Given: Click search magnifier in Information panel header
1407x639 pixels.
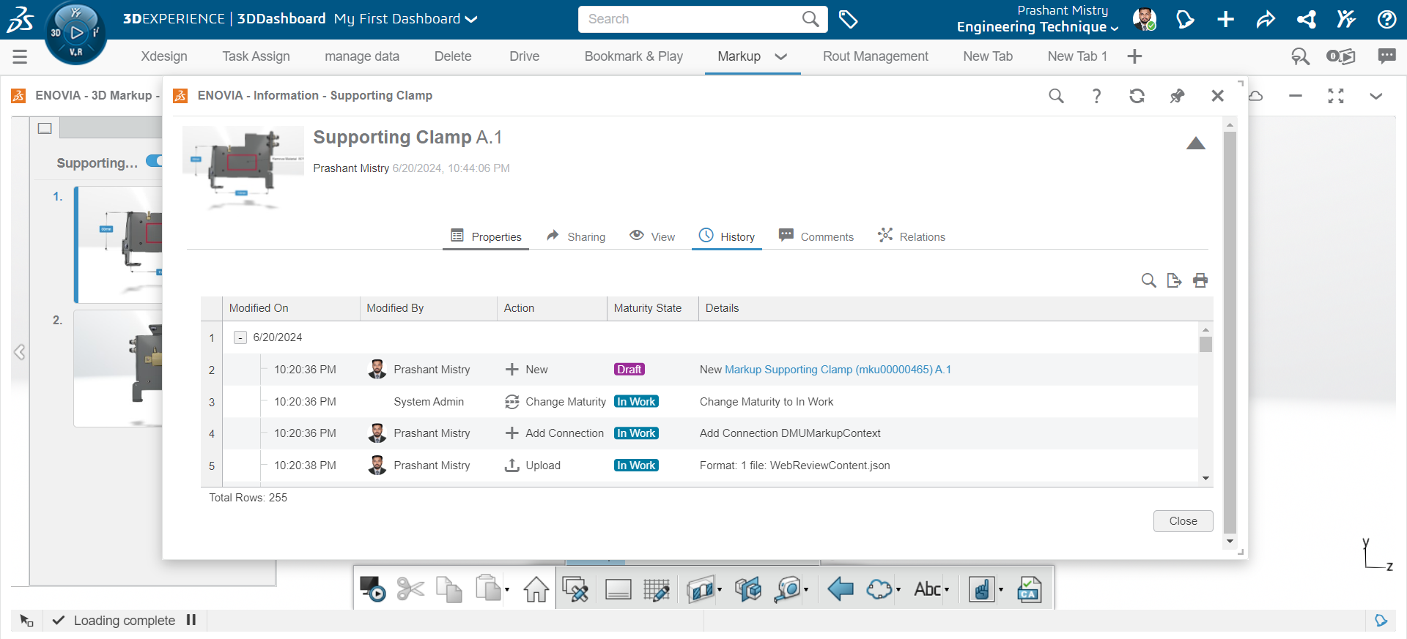Looking at the screenshot, I should click(x=1056, y=96).
